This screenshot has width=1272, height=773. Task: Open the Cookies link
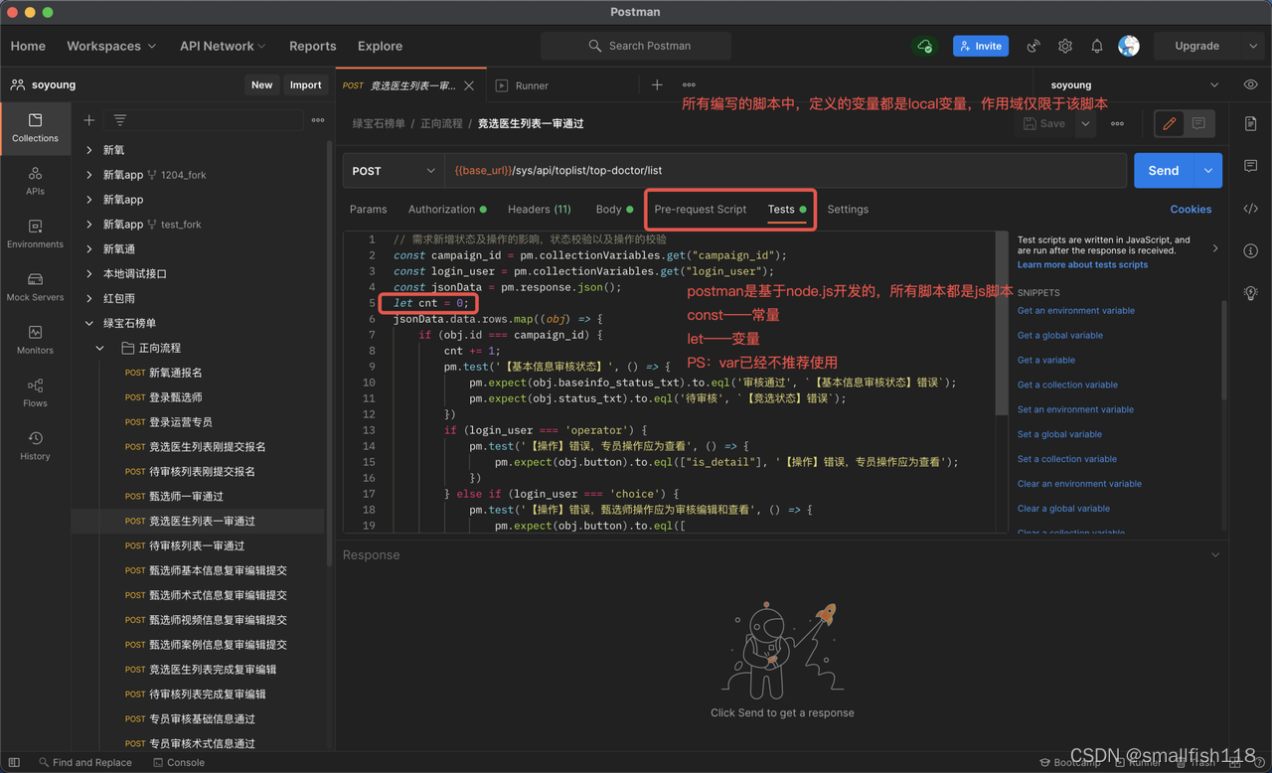1191,210
